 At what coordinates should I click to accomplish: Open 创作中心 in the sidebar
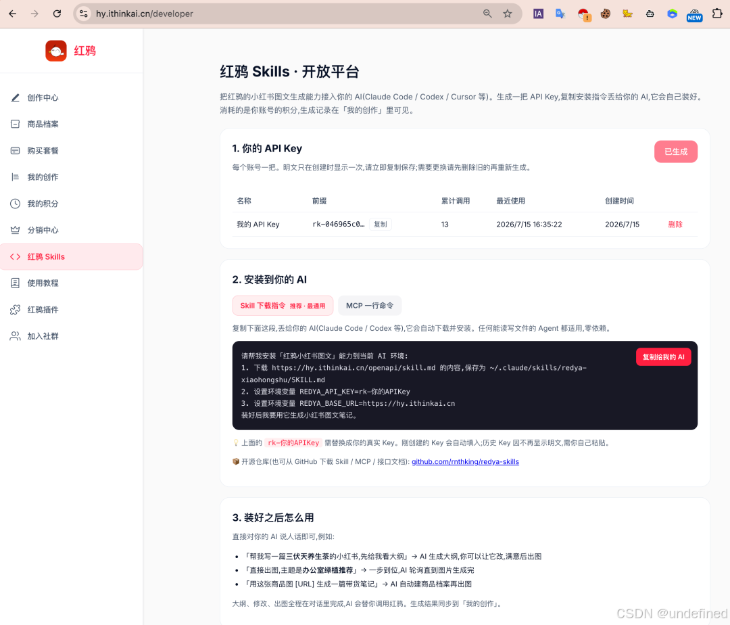71,97
